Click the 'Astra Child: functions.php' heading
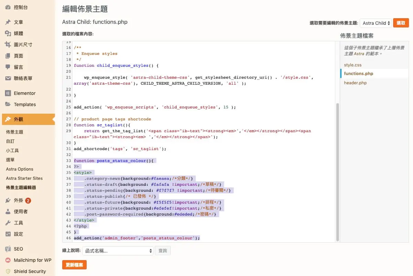 (95, 22)
